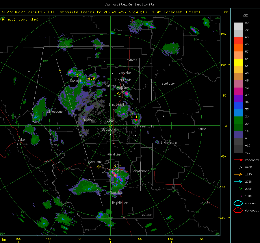The image size is (260, 243).
Task: Click the yellow diamond marker above Calgary
Action: coord(114,166)
